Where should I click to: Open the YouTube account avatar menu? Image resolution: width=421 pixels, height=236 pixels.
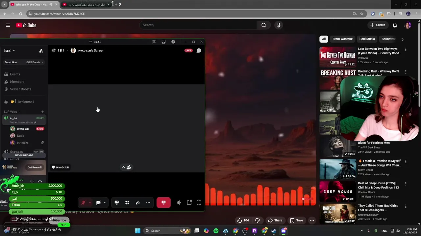click(x=408, y=25)
